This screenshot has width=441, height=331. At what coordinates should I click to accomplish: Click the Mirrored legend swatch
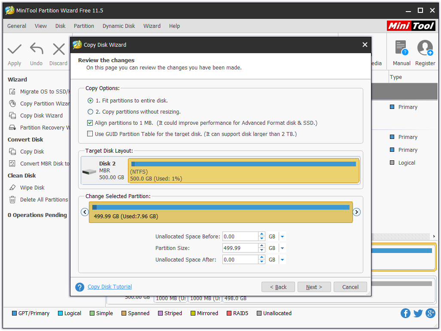[193, 313]
